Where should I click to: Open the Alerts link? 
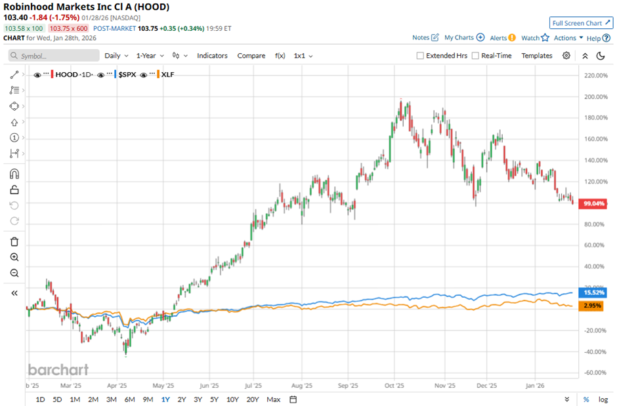(x=501, y=38)
